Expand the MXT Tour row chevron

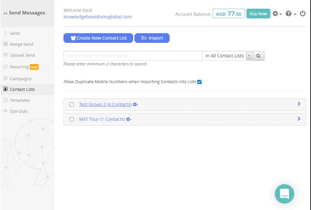pos(299,119)
